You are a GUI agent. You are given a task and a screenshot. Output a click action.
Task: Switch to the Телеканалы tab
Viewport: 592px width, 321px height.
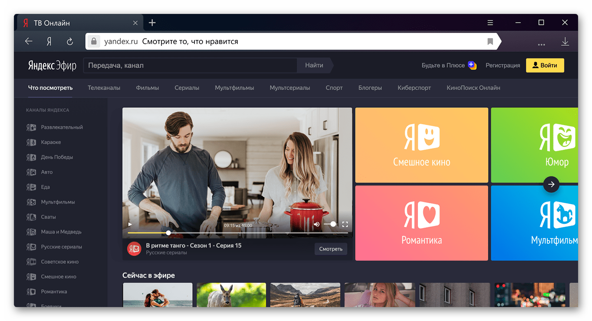pyautogui.click(x=104, y=88)
